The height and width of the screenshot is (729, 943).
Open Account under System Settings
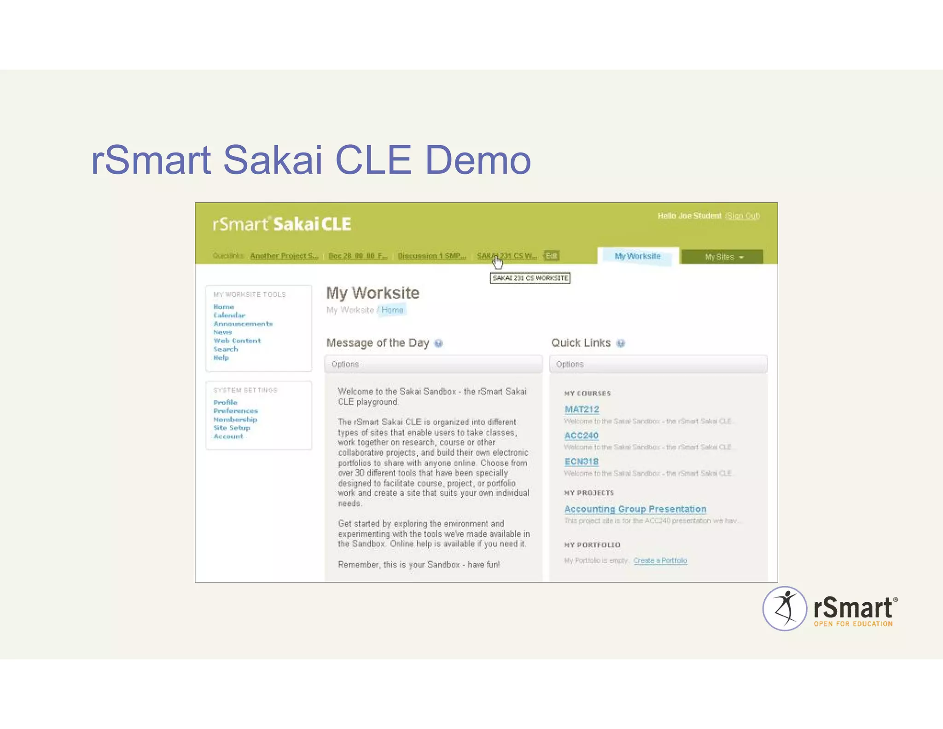tap(228, 436)
